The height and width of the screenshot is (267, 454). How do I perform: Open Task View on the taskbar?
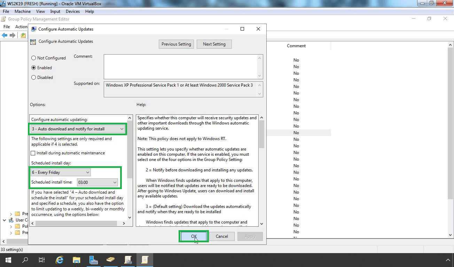point(41,260)
